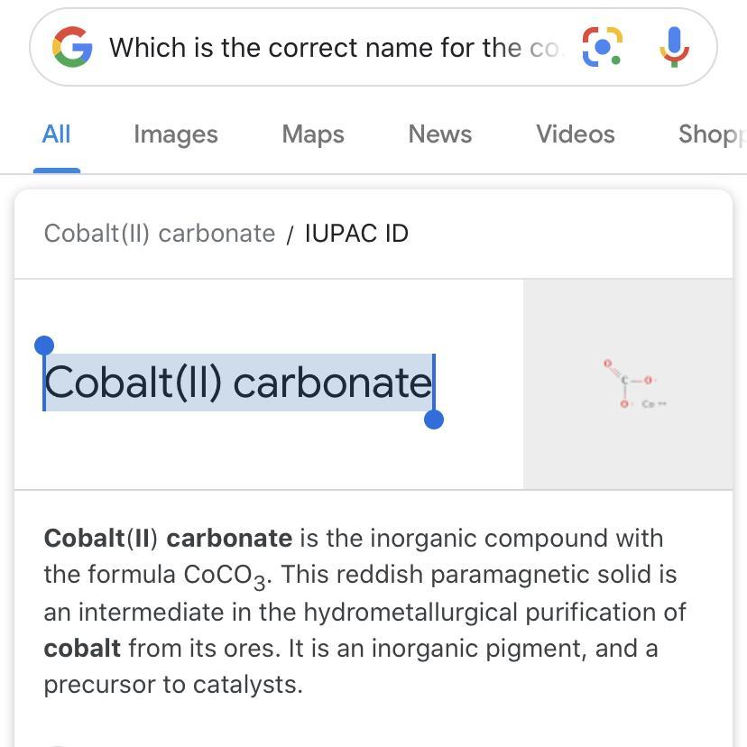Tap the text selection end handle
Viewport: 747px width, 747px height.
tap(434, 420)
